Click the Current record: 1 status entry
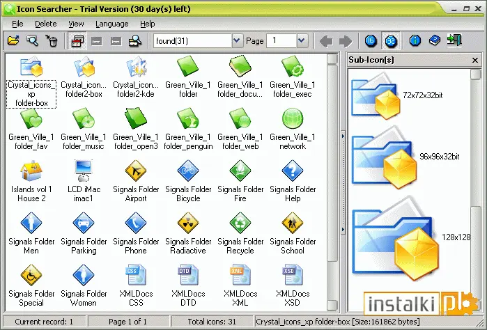This screenshot has height=330, width=487. tap(44, 322)
